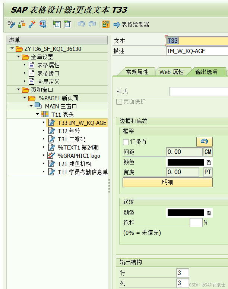Click the 间距 value field

(x=184, y=152)
